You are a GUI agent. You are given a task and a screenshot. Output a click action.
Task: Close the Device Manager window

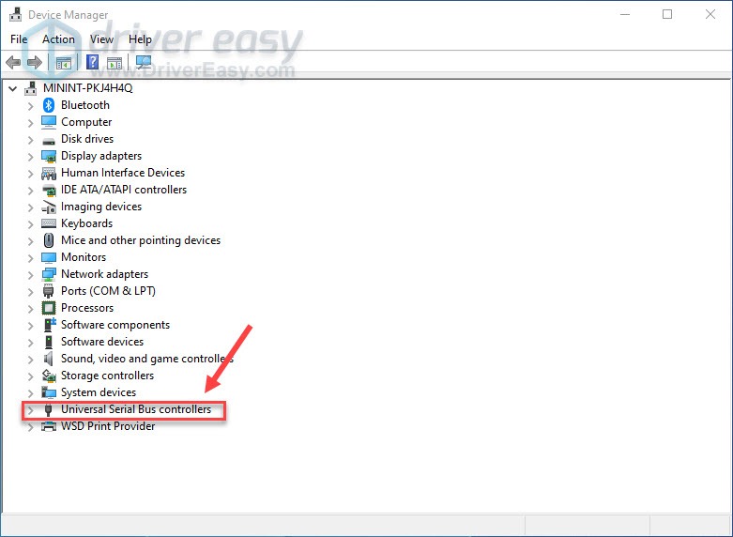(710, 14)
